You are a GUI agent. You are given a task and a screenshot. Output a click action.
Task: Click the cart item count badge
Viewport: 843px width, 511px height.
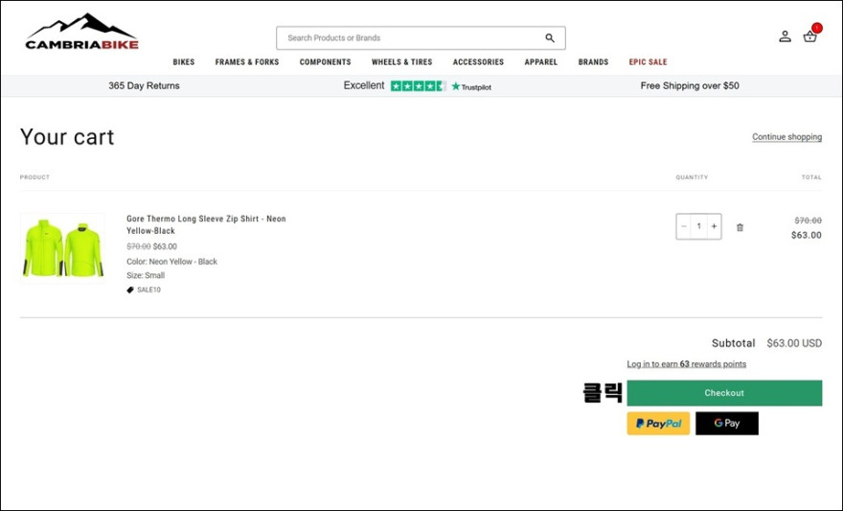[817, 28]
